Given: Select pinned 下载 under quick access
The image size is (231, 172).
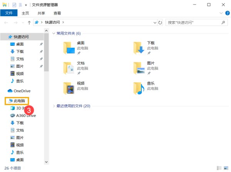Looking at the screenshot, I should coord(20,52).
